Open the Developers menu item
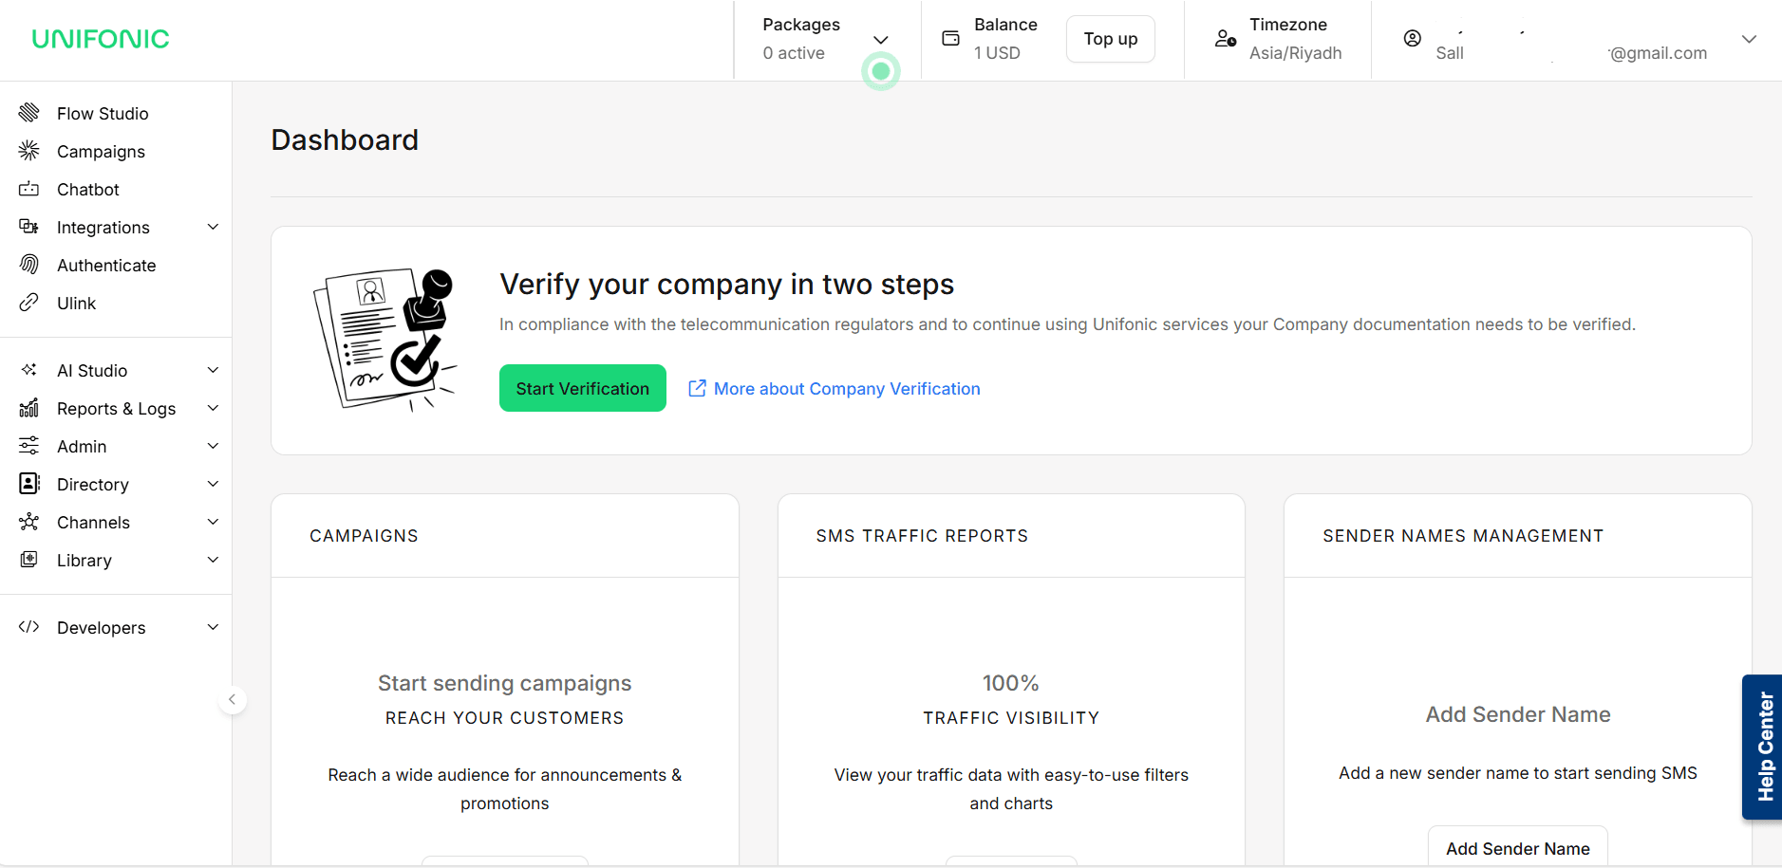 click(x=101, y=627)
